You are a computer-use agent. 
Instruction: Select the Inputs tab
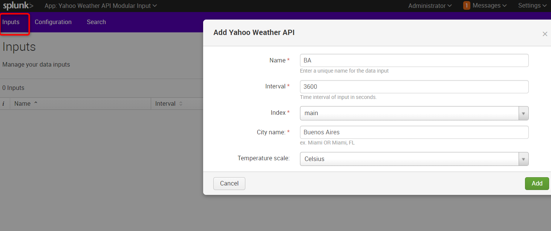point(11,22)
